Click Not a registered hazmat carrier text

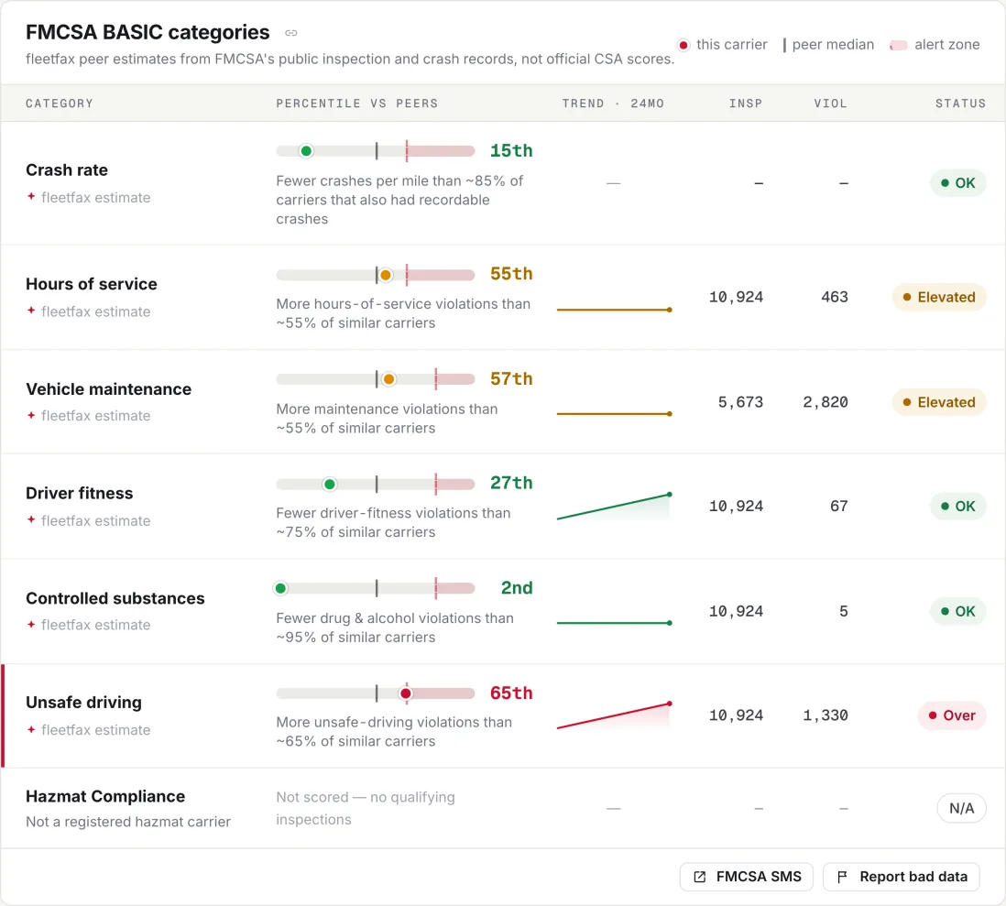pyautogui.click(x=127, y=822)
